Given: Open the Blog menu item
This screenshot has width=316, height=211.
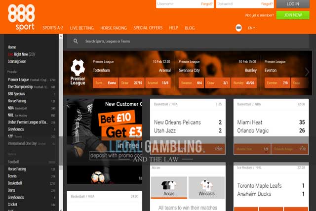Looking at the screenshot, I should pyautogui.click(x=190, y=28).
